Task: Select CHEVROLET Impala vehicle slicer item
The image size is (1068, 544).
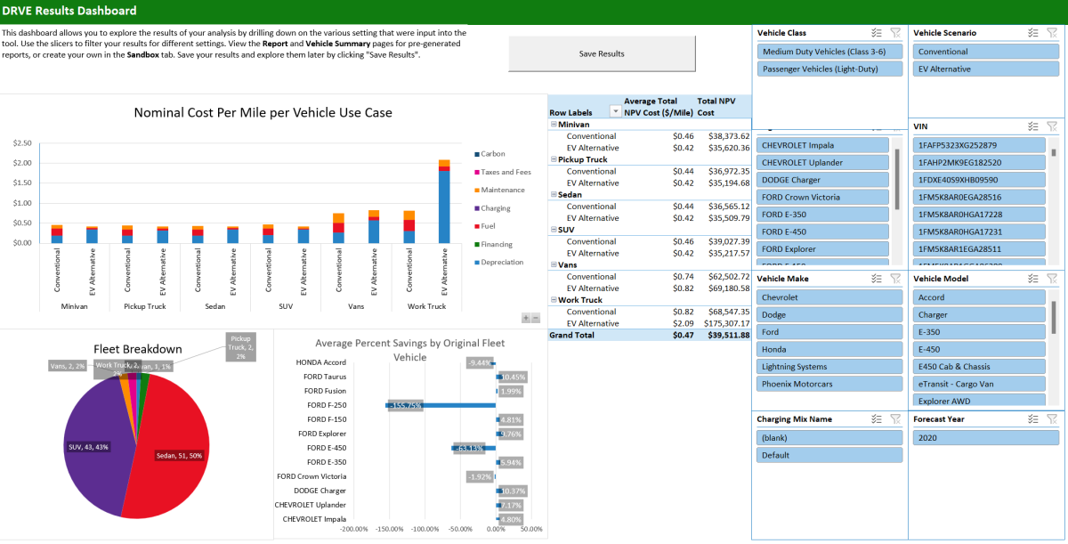Action: point(823,145)
